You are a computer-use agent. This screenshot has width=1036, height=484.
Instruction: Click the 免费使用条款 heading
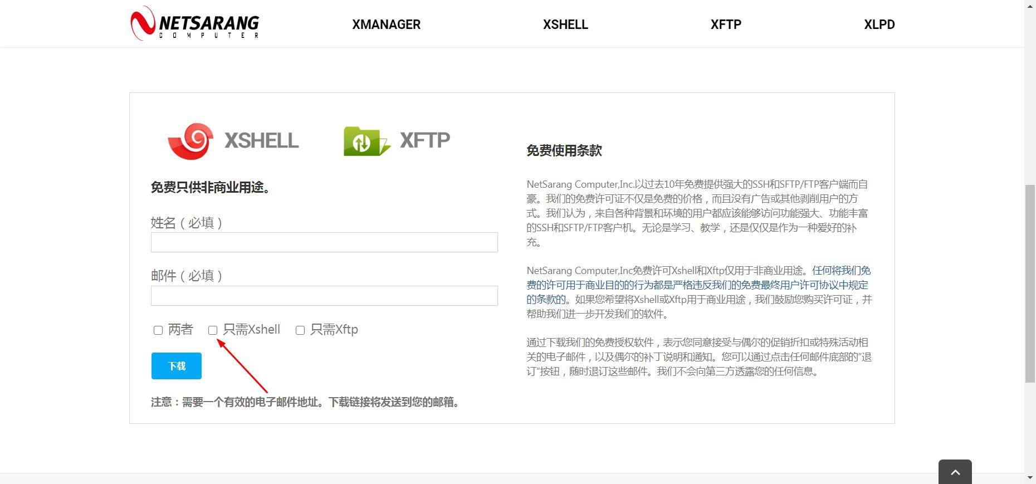[x=564, y=150]
